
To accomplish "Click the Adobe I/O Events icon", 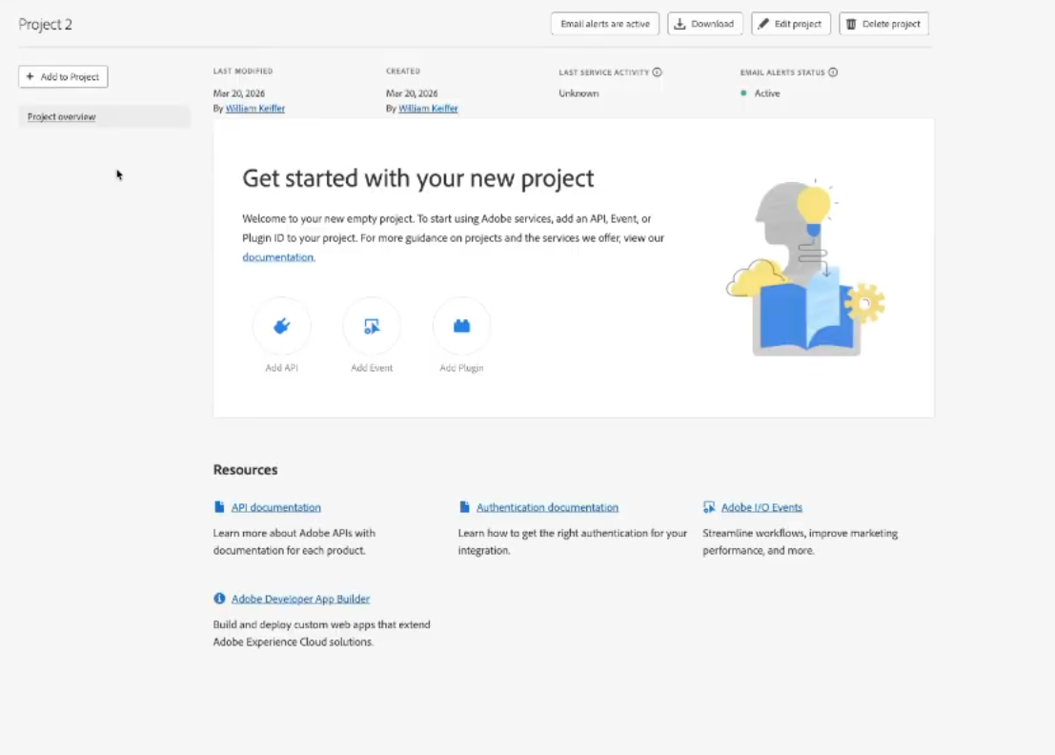I will click(x=708, y=507).
